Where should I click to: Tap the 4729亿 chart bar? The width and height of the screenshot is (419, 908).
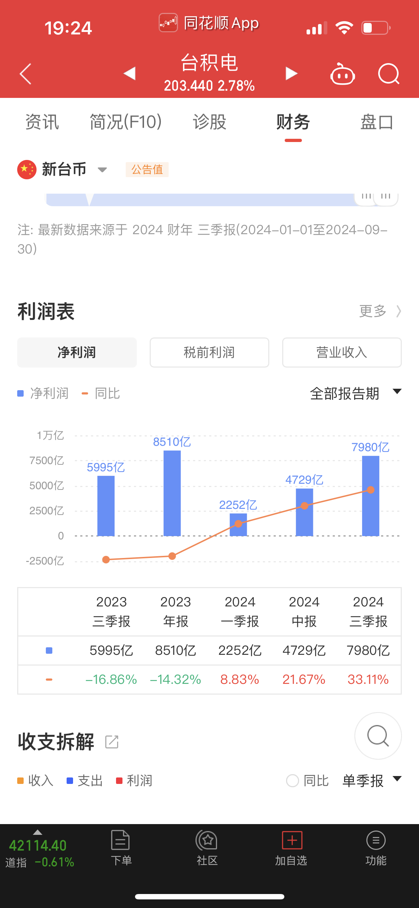[304, 512]
